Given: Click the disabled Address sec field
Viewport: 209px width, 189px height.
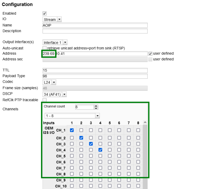Looking at the screenshot, I should click(95, 60).
